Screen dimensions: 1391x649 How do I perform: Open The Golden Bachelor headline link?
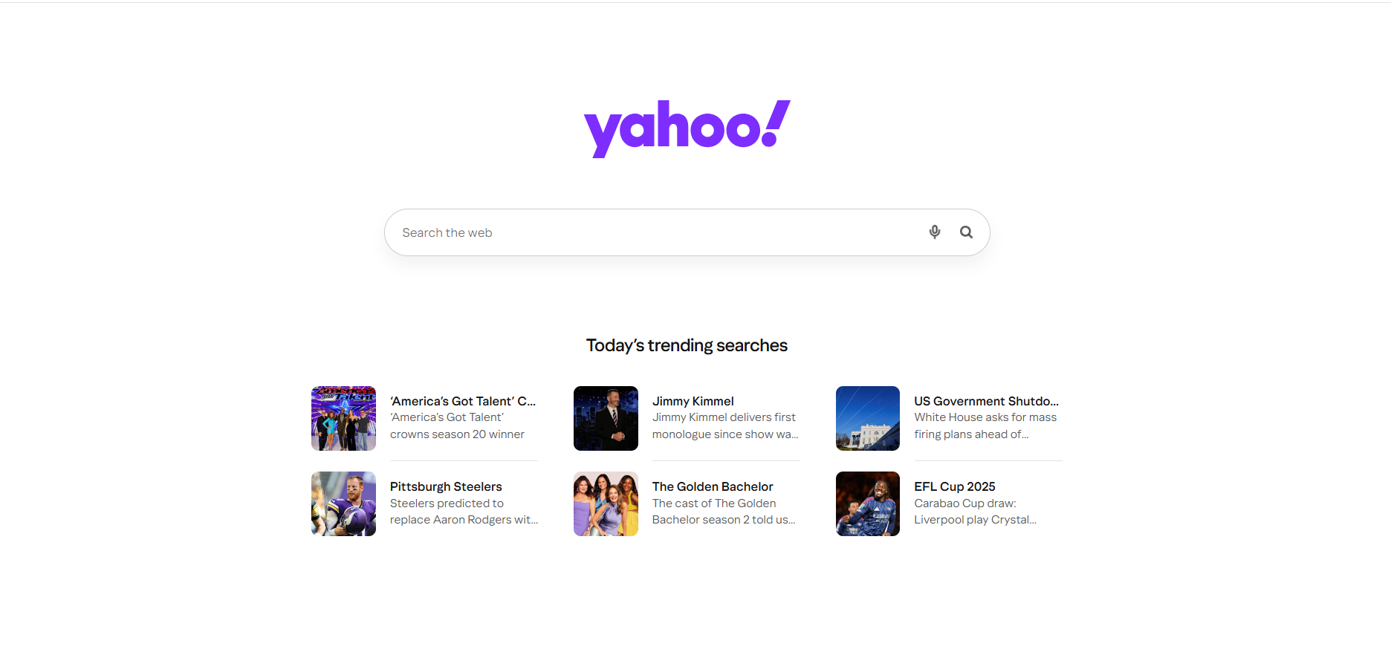click(x=713, y=486)
